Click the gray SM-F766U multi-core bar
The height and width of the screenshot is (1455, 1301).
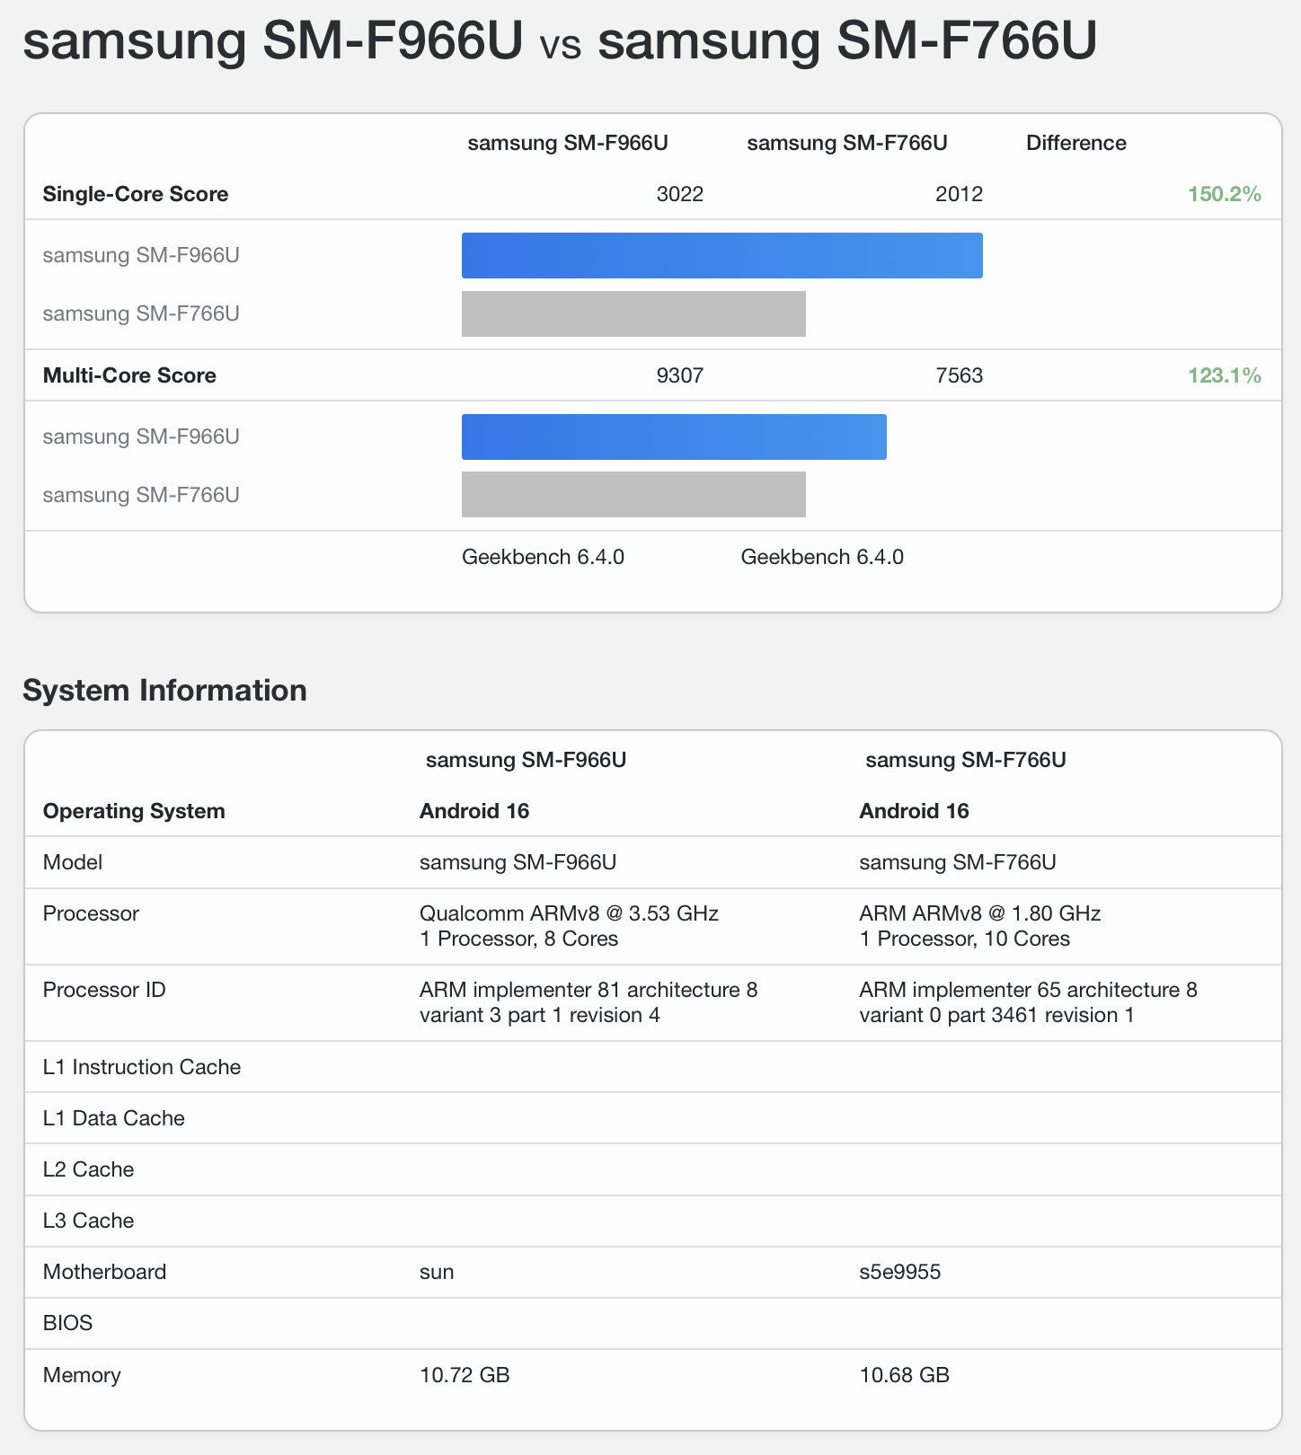point(633,495)
